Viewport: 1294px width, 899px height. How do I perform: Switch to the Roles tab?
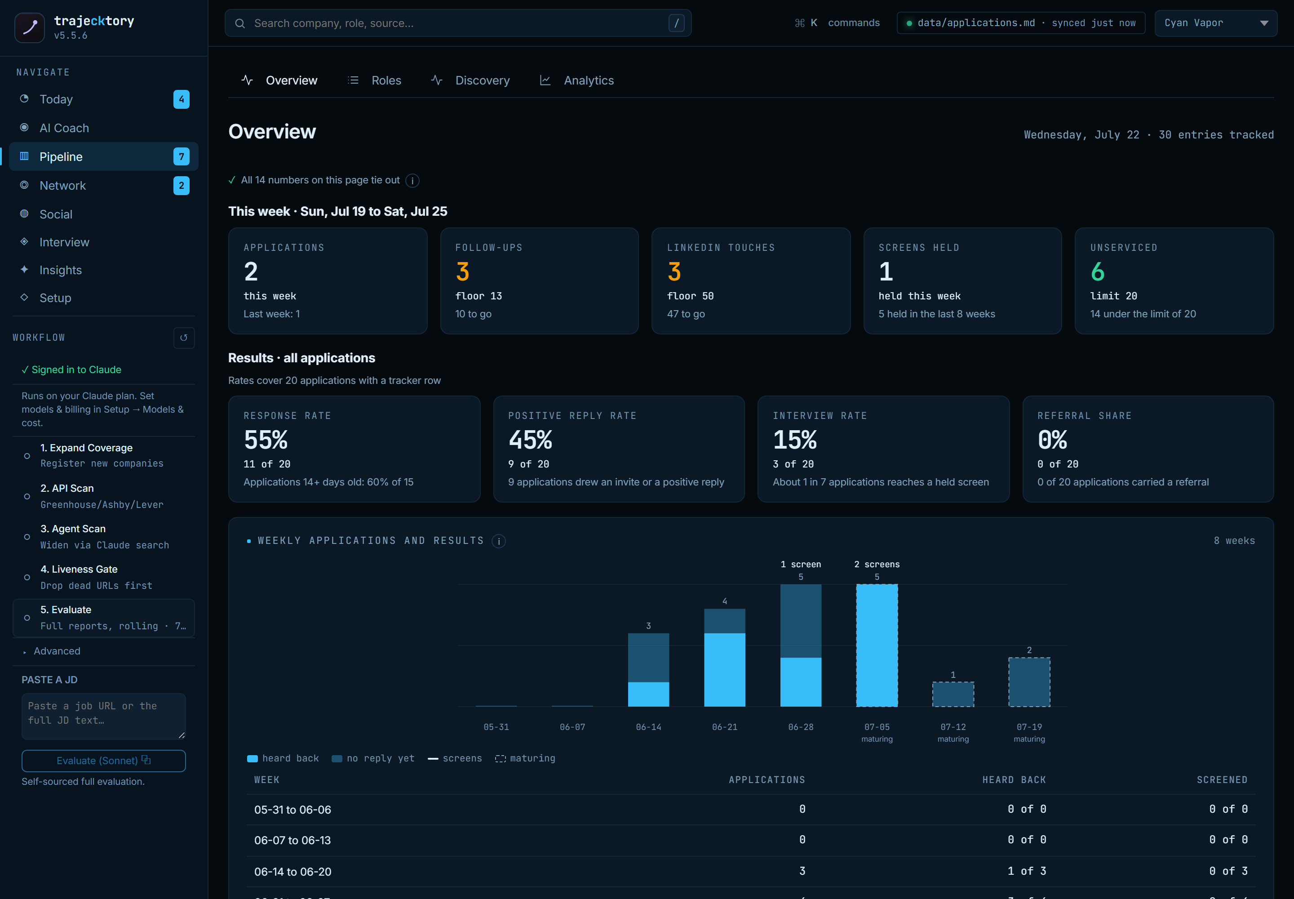pos(374,80)
